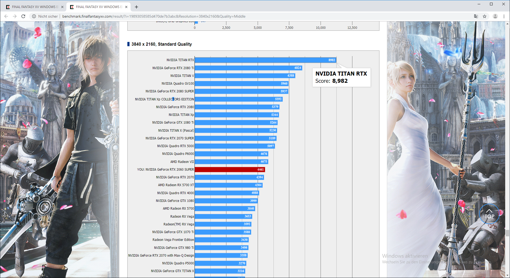Close the active Final Fantasy XV tab

126,7
